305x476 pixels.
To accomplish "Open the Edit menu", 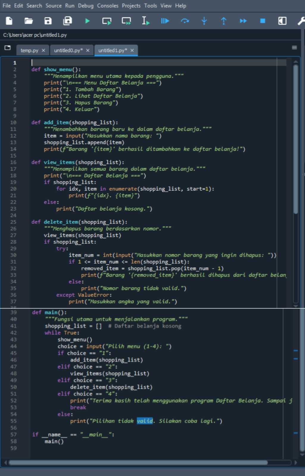I will pyautogui.click(x=18, y=6).
